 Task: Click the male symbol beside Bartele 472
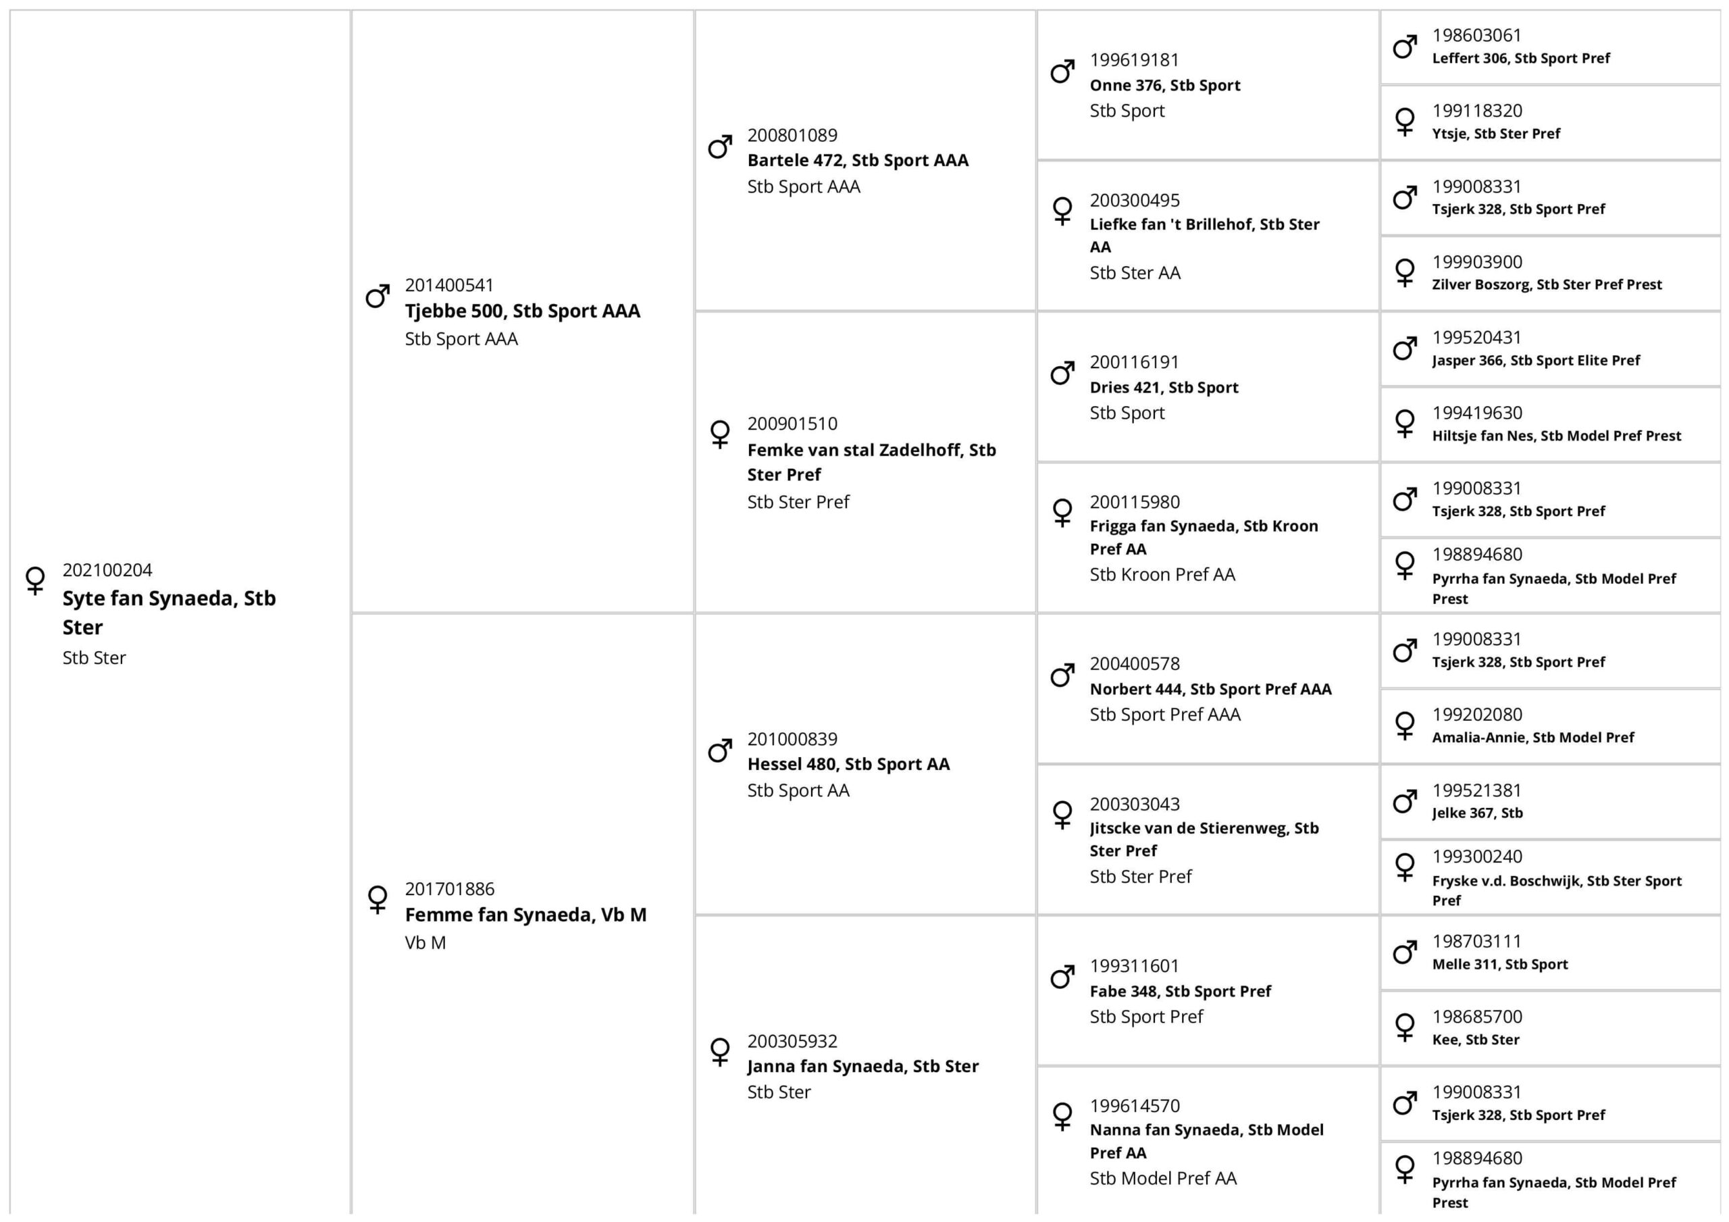tap(720, 146)
